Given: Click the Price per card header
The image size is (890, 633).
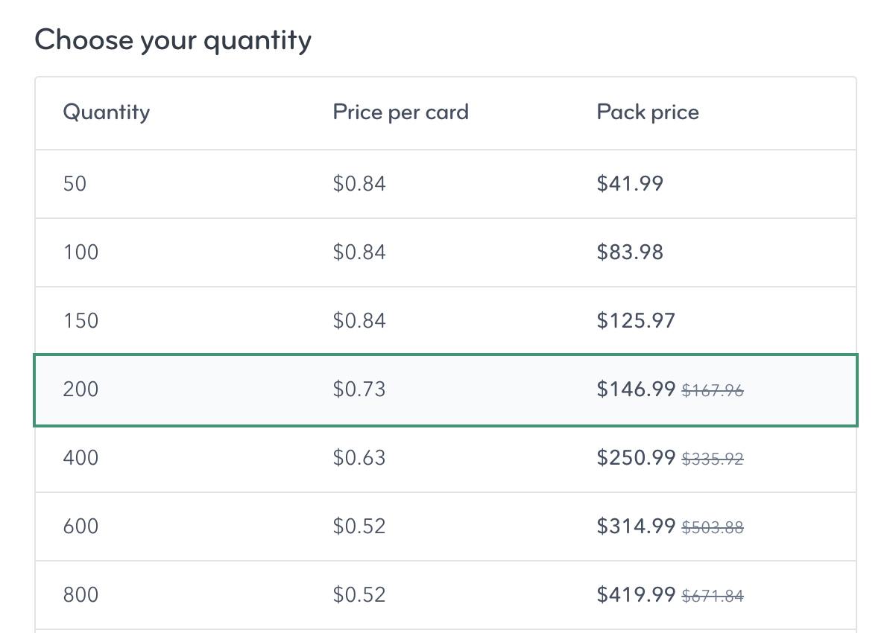Looking at the screenshot, I should click(x=400, y=113).
